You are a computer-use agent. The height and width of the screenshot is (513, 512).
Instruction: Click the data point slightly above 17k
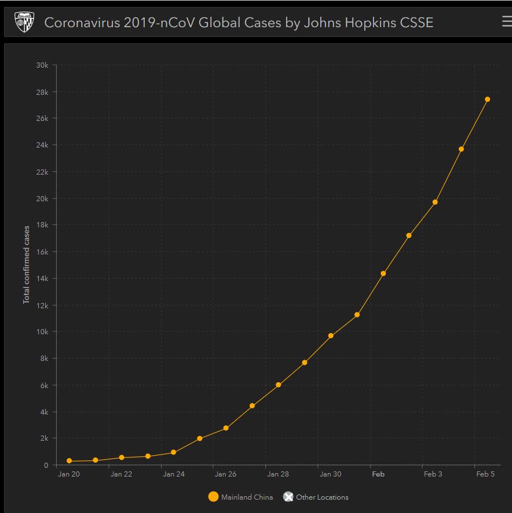coord(409,235)
